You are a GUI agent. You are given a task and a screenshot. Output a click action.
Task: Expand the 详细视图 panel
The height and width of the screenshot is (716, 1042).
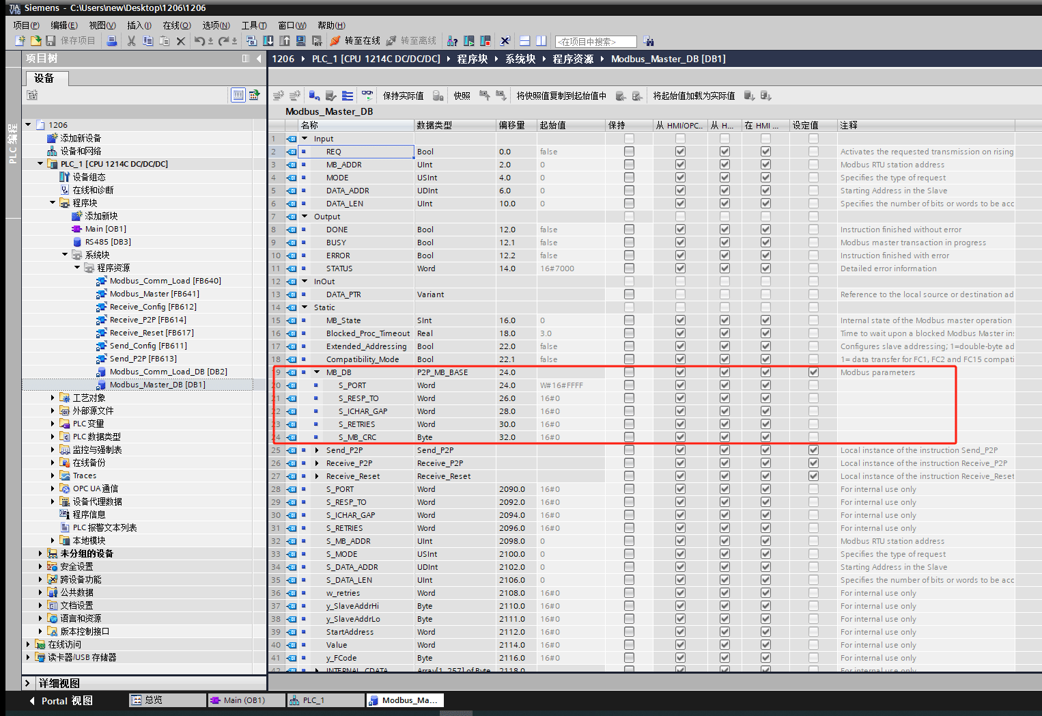tap(28, 683)
